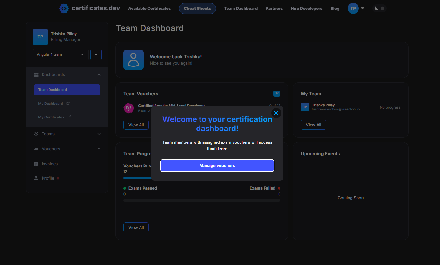Expand the Teams sidebar section
This screenshot has width=440, height=265.
point(99,134)
